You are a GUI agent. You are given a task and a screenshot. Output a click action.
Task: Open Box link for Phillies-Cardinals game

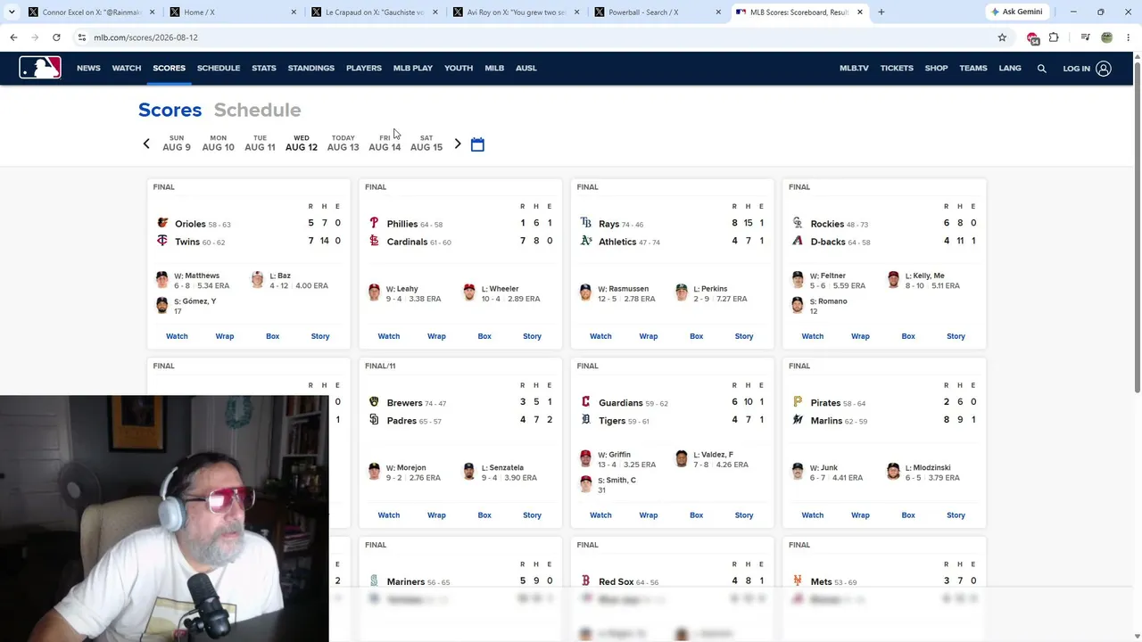click(484, 336)
